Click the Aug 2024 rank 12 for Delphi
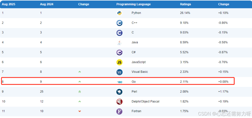 click(42, 102)
